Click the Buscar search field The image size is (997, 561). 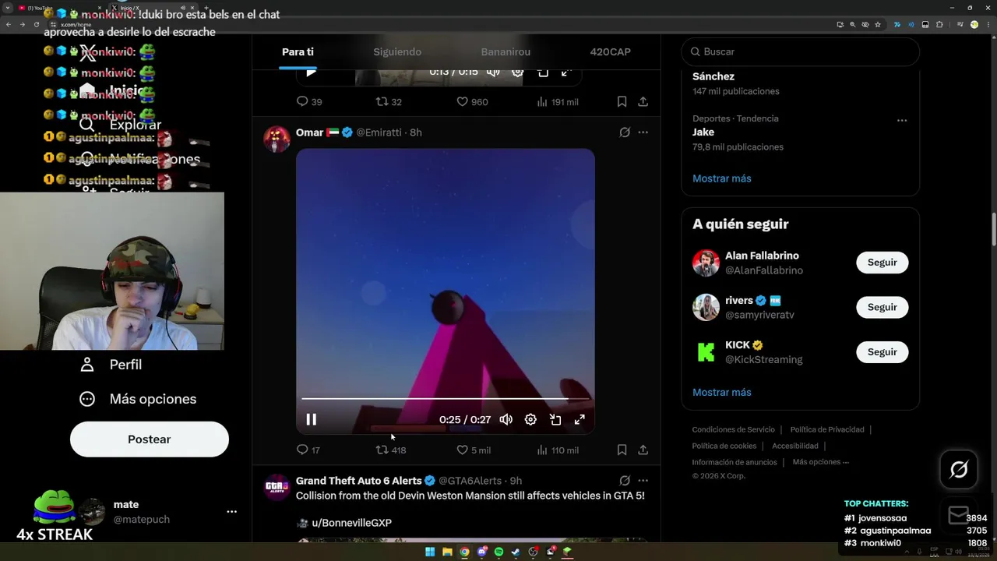point(801,51)
